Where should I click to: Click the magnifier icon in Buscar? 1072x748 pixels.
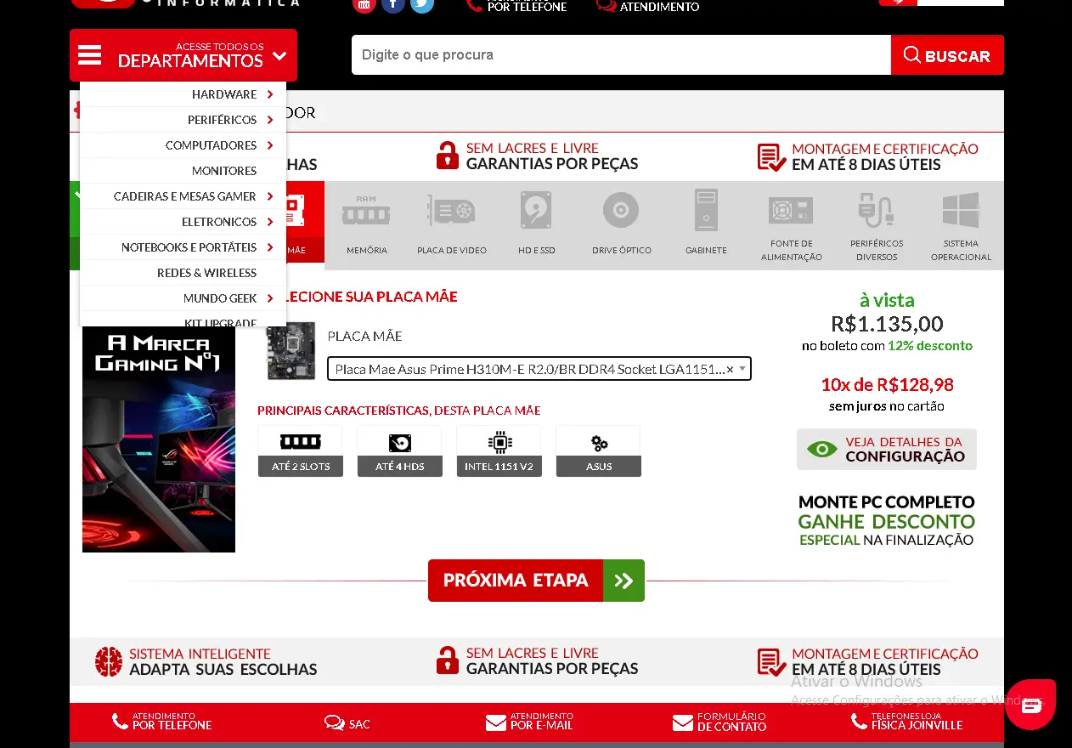pyautogui.click(x=912, y=55)
